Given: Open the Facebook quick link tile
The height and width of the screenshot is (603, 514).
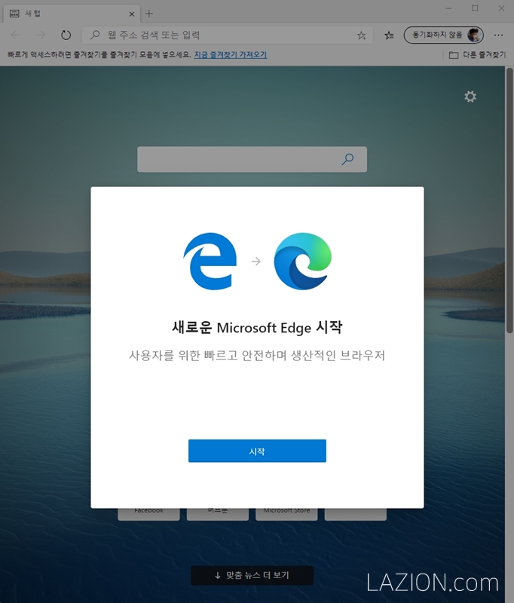Looking at the screenshot, I should (148, 514).
